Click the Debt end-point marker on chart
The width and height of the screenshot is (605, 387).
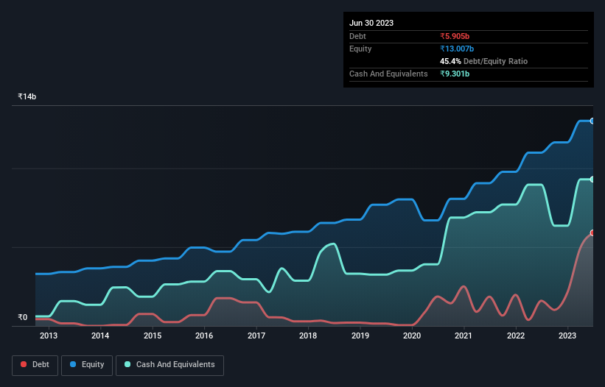click(x=592, y=233)
